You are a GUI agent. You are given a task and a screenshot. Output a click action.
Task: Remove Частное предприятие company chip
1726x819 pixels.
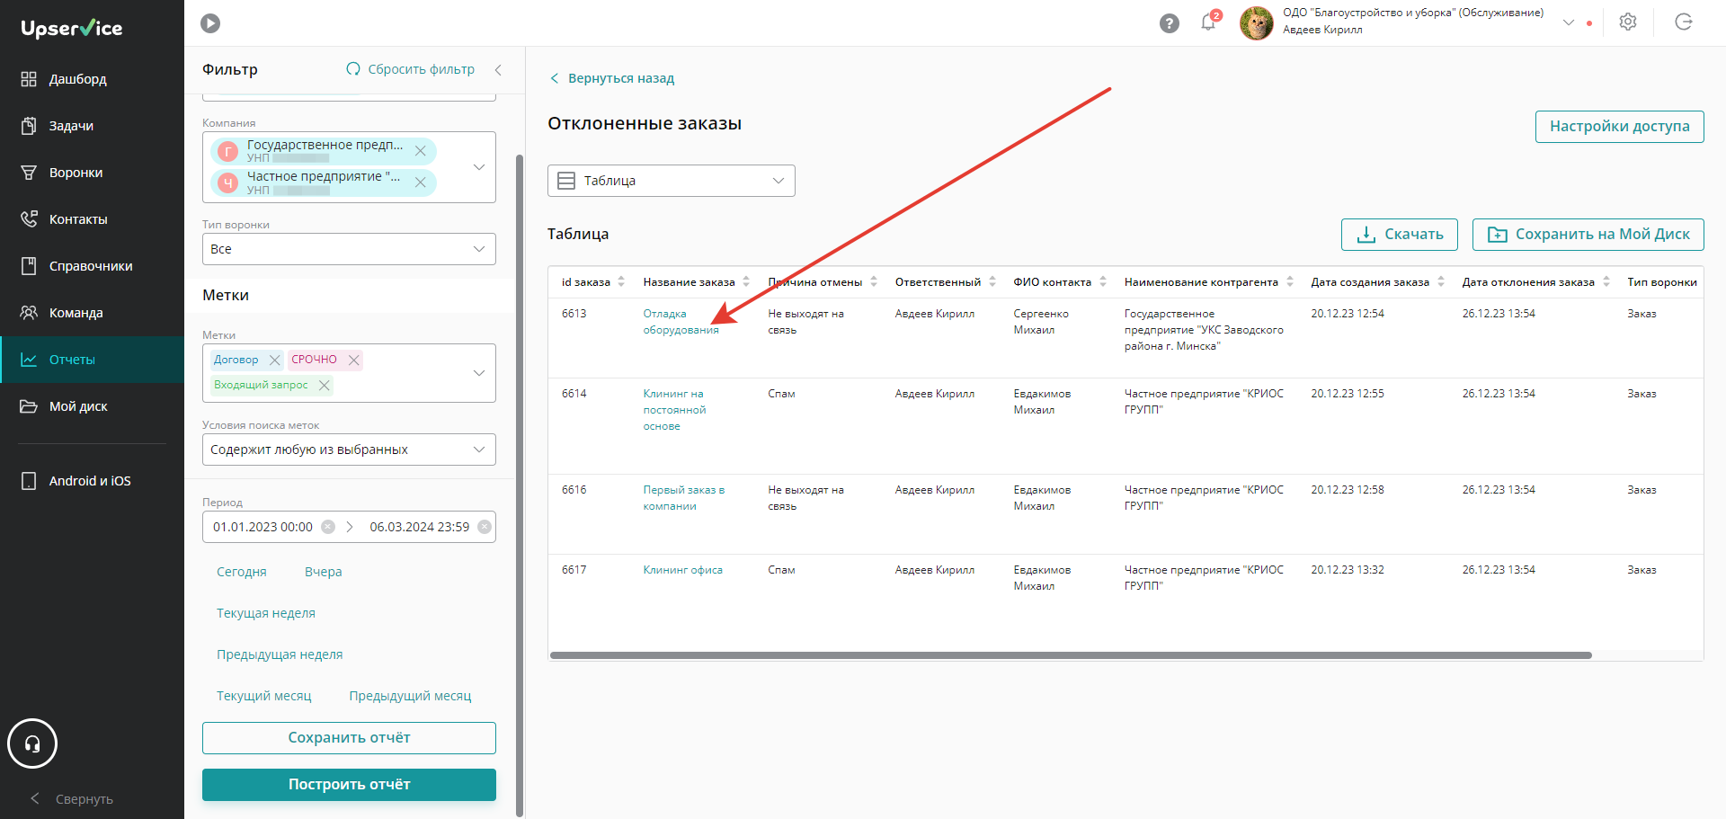420,182
